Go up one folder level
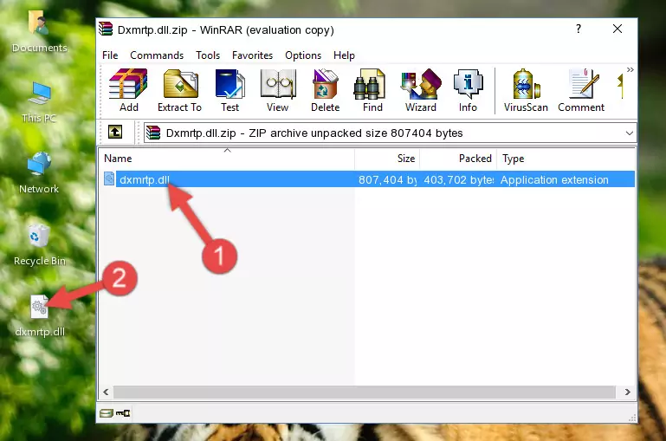 [115, 133]
